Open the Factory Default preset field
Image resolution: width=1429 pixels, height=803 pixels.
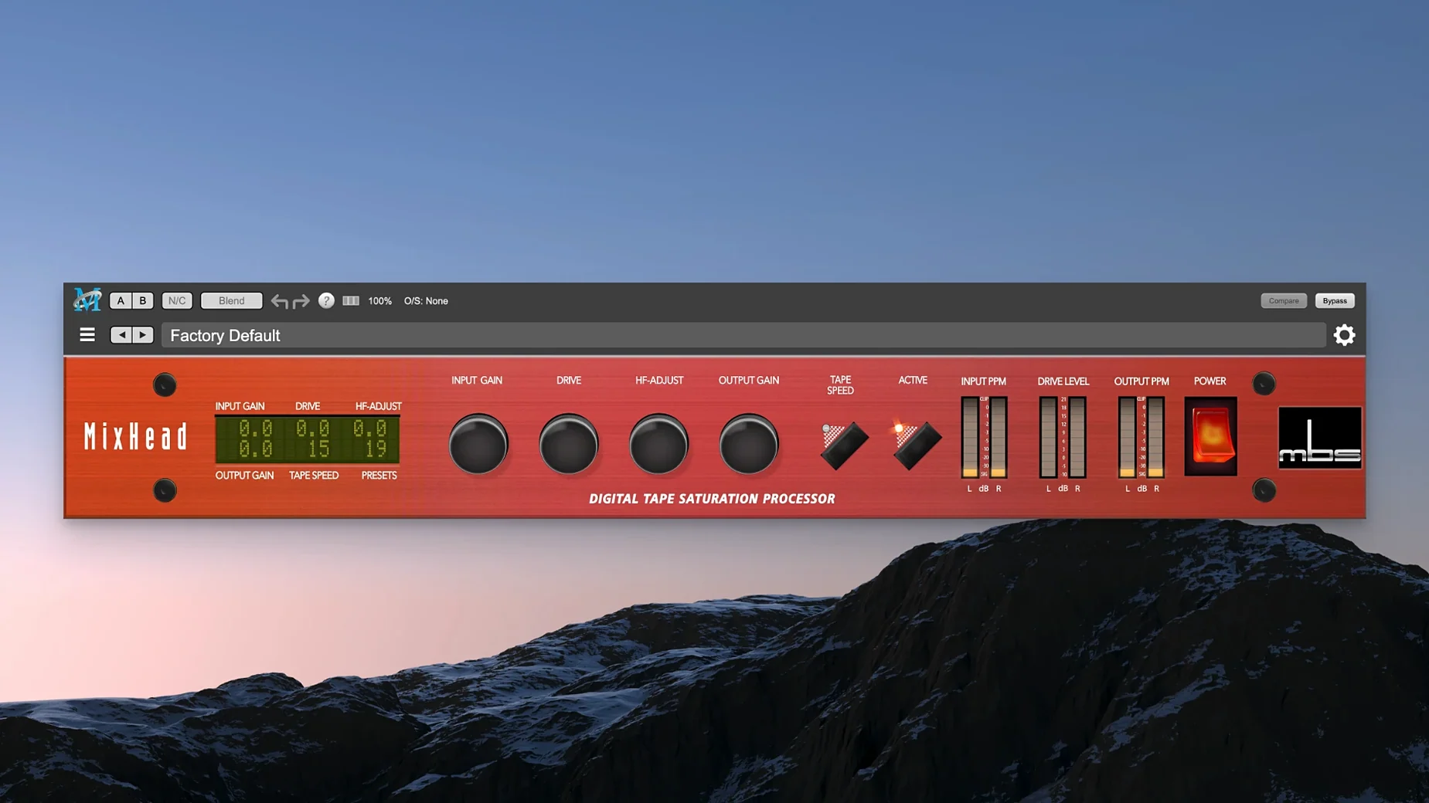[743, 335]
